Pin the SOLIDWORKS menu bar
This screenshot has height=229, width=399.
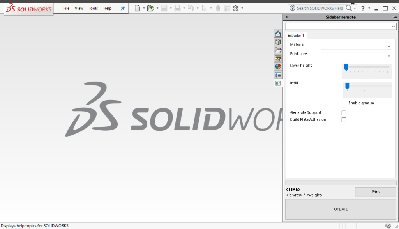pyautogui.click(x=123, y=9)
